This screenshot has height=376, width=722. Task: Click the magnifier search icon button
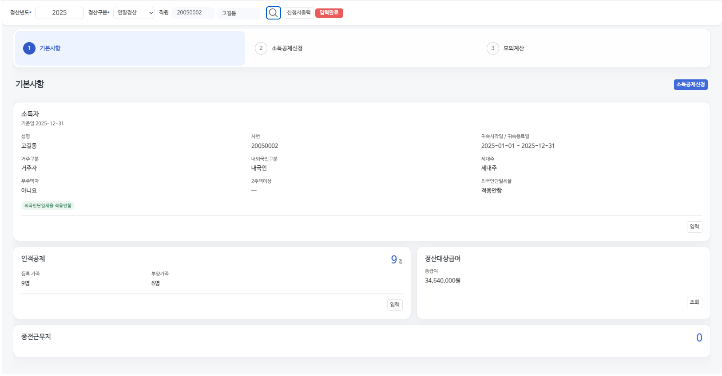(274, 13)
